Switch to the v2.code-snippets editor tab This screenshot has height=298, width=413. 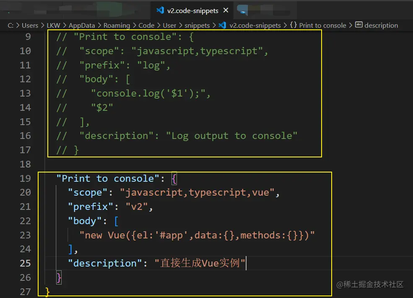point(192,10)
